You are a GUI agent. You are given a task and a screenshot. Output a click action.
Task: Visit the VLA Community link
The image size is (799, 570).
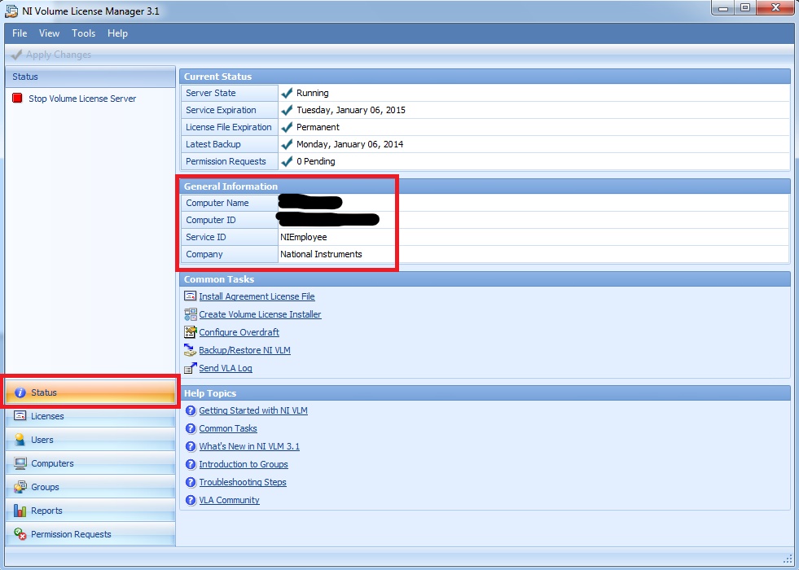[x=230, y=500]
